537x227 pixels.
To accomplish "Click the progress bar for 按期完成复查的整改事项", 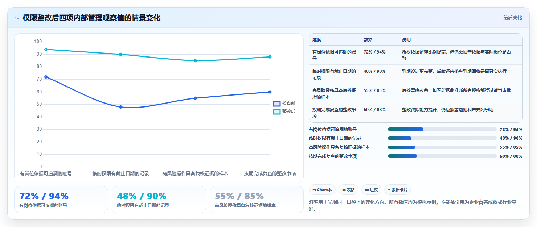I will coord(442,156).
